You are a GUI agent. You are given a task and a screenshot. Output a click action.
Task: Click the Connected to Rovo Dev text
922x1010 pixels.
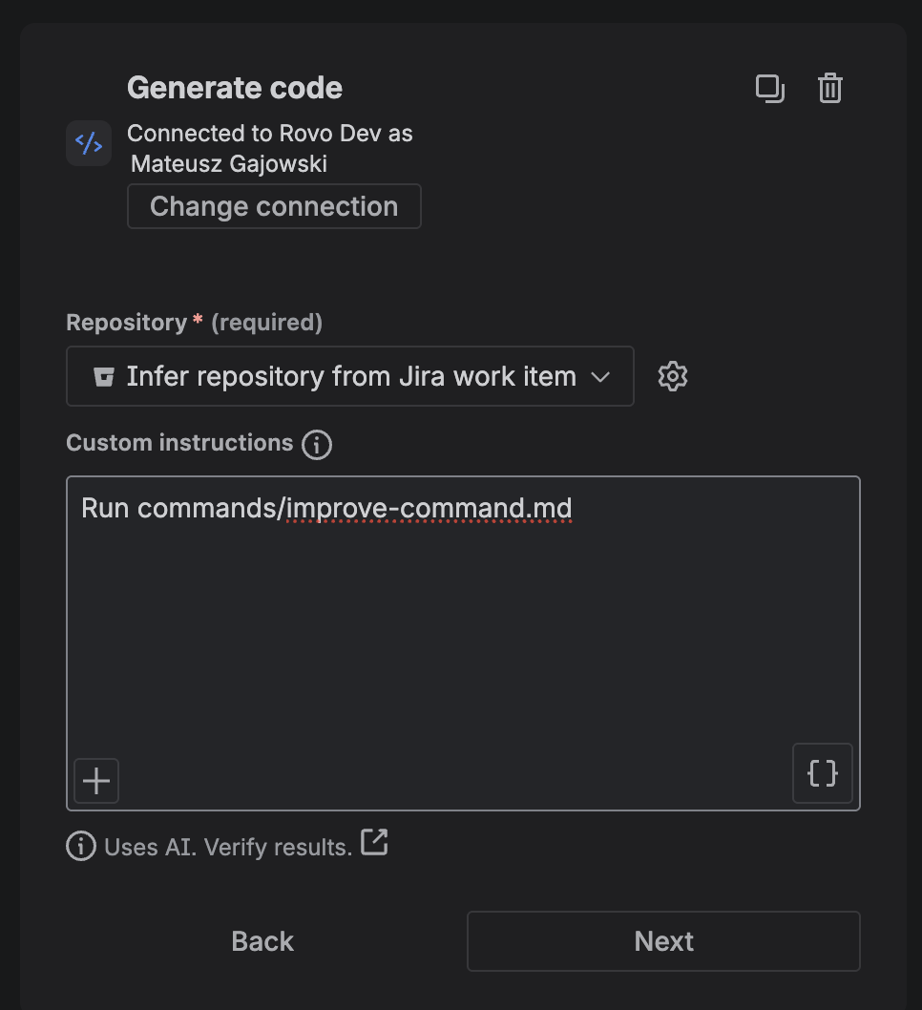(270, 134)
